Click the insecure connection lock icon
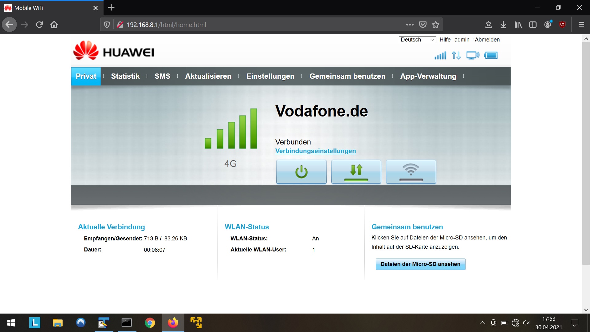 pos(120,25)
